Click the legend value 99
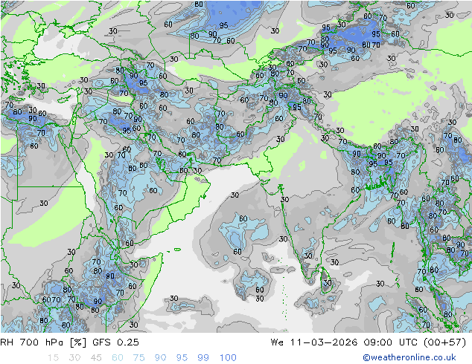The width and height of the screenshot is (472, 364). coord(203,358)
